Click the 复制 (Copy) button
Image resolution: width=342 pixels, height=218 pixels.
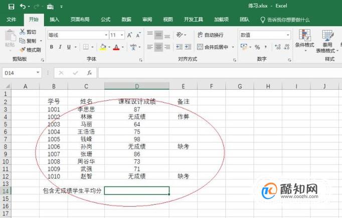tap(28, 41)
